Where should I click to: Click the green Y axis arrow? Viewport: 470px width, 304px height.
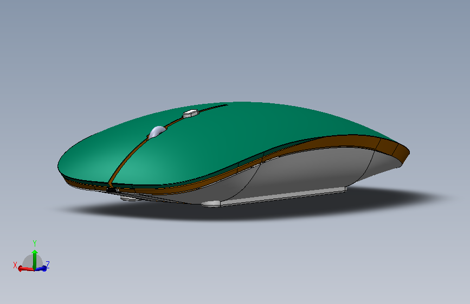pyautogui.click(x=35, y=259)
